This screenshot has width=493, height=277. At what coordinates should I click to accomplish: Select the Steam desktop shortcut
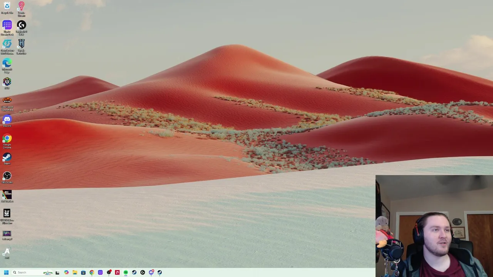[x=7, y=159]
